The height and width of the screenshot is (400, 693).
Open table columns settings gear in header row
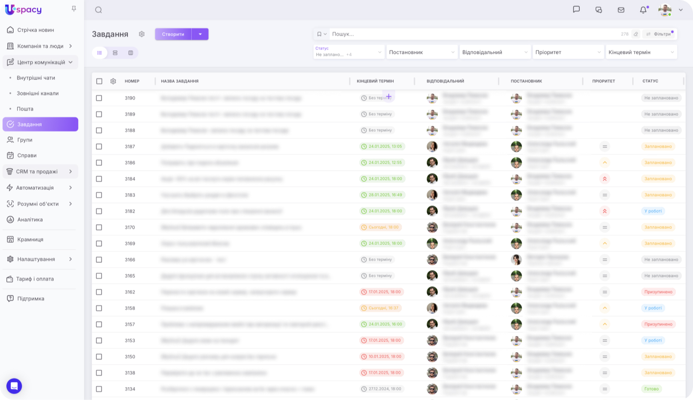[113, 81]
